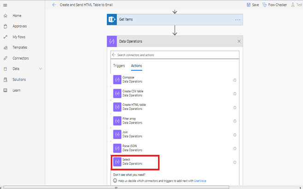
Task: Click the Search connectors and actions field
Action: point(175,55)
